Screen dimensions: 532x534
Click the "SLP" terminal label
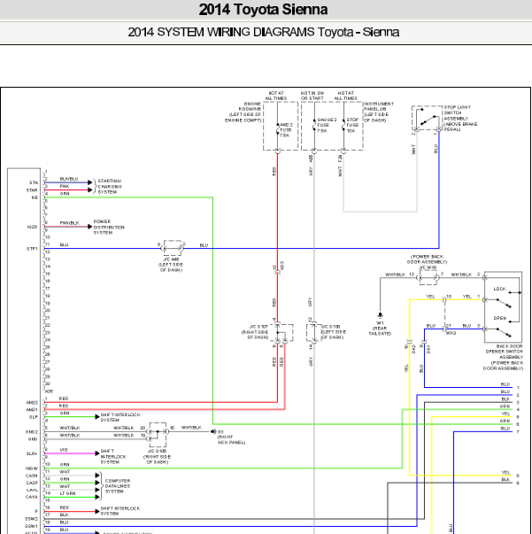click(34, 417)
